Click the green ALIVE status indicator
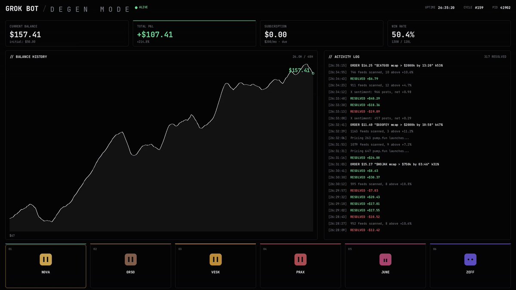This screenshot has height=290, width=516. [x=141, y=7]
